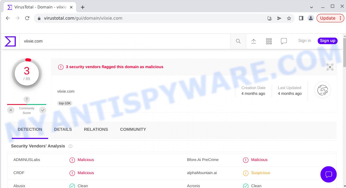Click the suspicious warning icon in the alphaMountain.ai row

tap(246, 173)
